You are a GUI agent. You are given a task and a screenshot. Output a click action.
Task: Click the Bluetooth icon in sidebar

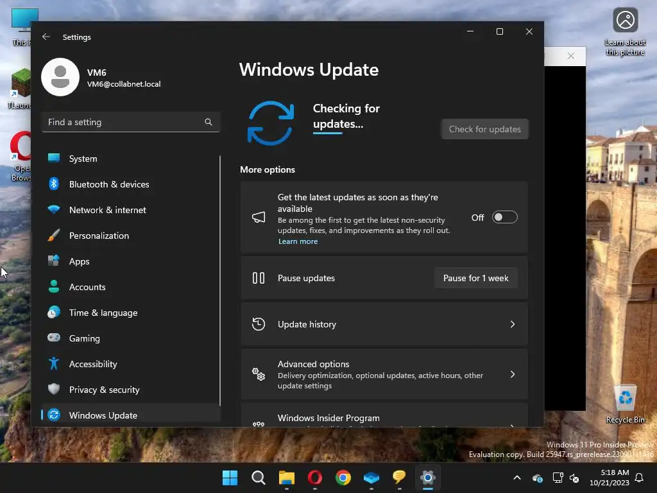point(54,184)
